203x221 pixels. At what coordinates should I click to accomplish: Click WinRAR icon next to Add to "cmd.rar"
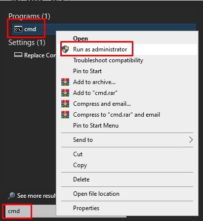coord(65,93)
